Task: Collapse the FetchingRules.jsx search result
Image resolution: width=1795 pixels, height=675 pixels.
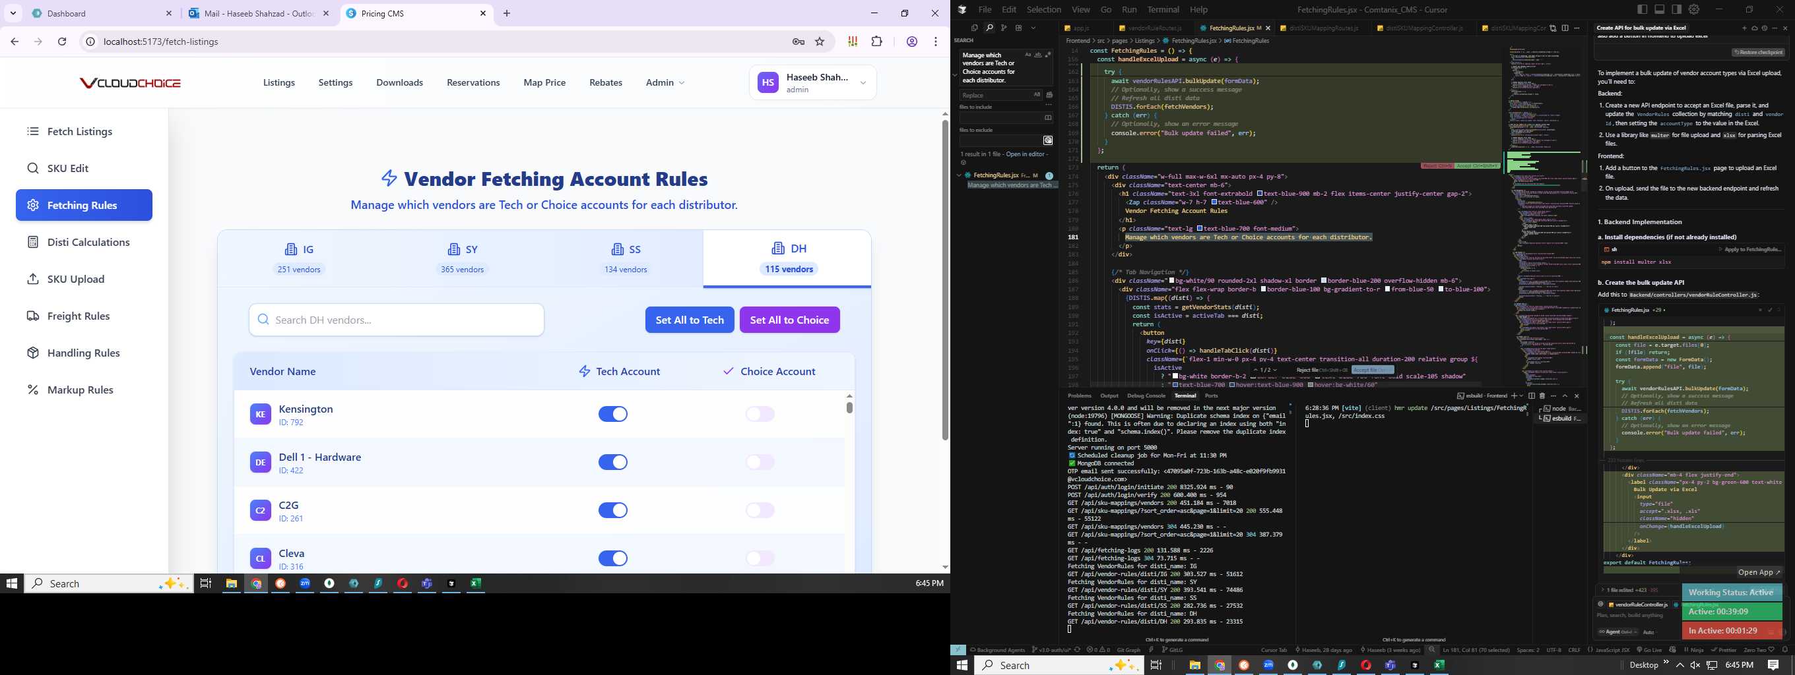Action: coord(959,175)
